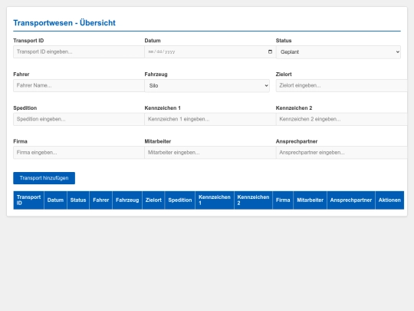Image resolution: width=414 pixels, height=311 pixels.
Task: Click the Mitarbeiter eingeben input field
Action: [210, 153]
